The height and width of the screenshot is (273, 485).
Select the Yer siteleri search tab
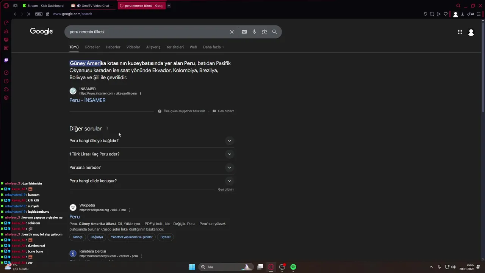175,47
